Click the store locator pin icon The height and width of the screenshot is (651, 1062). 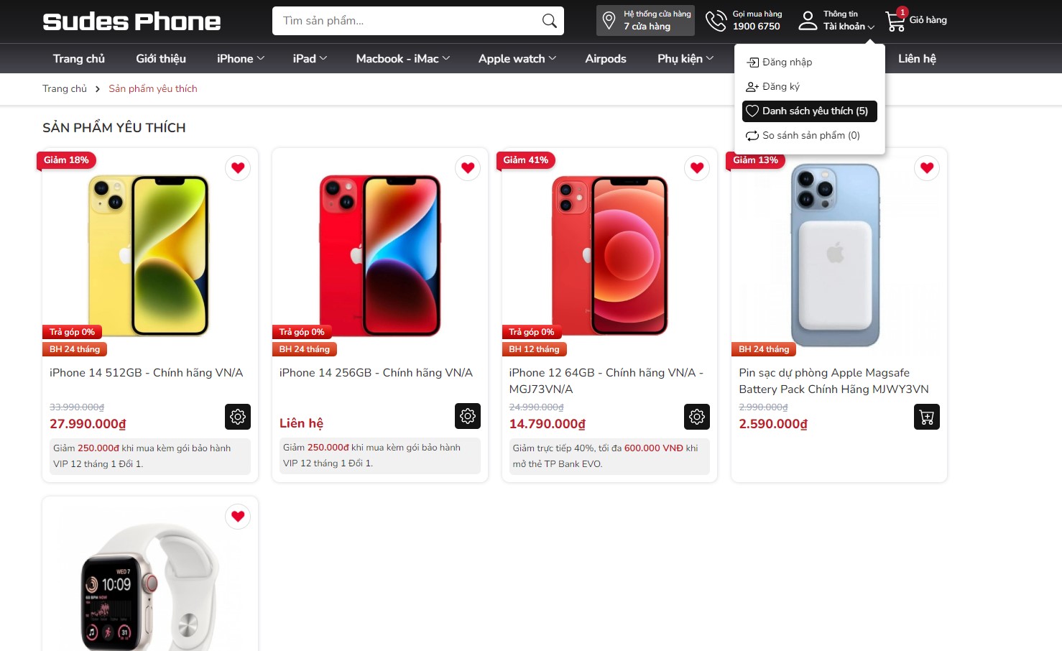pos(609,21)
